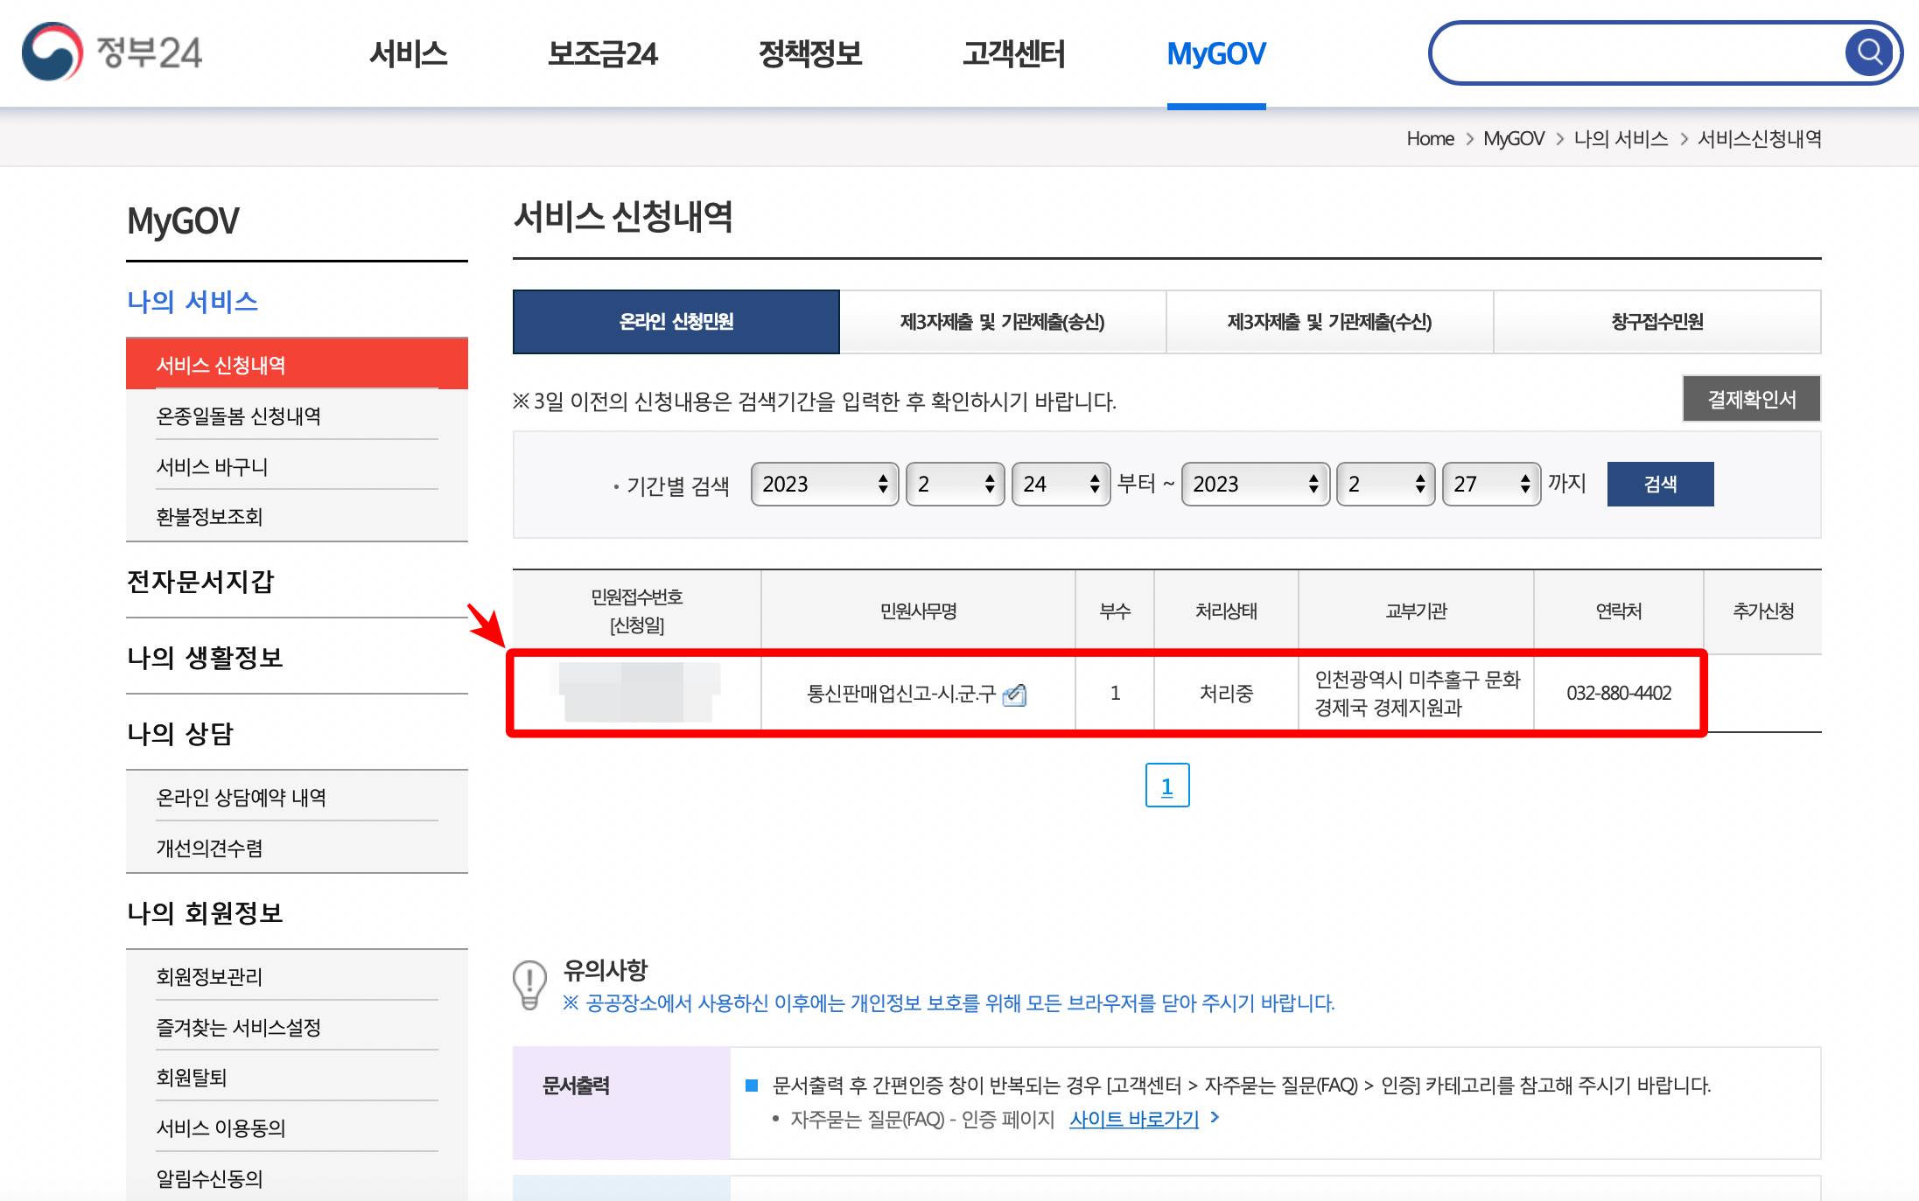Open the start month dropdown

point(954,484)
